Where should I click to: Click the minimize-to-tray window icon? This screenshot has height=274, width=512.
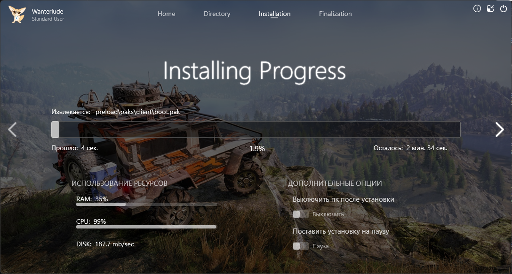click(x=490, y=8)
